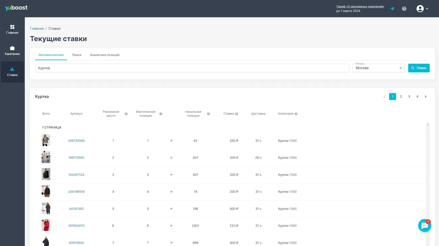Screen dimensions: 439x246
Task: Show tooltip icon next to Рекламное место
Action: (126, 114)
